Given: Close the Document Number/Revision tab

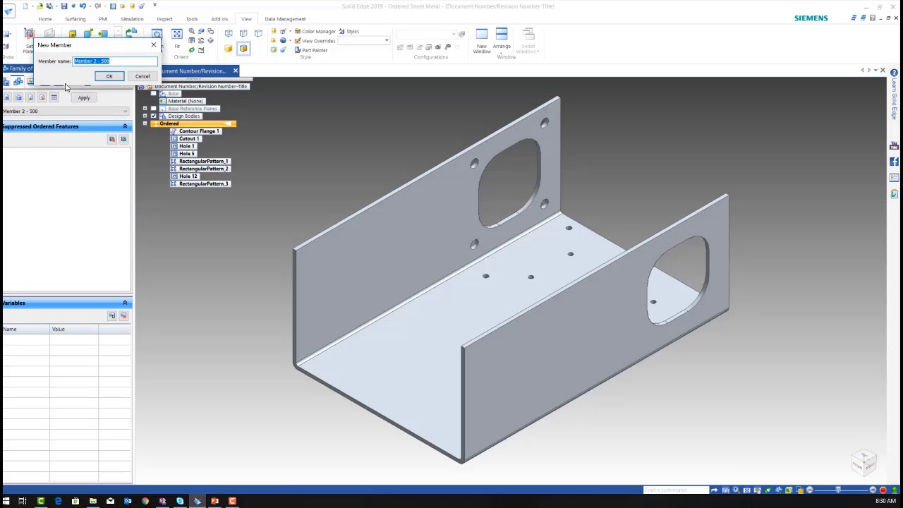Looking at the screenshot, I should tap(235, 71).
